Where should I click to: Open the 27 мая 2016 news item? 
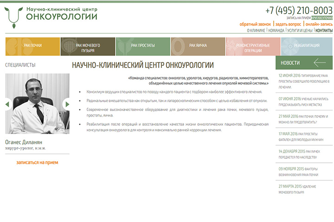tap(303, 119)
